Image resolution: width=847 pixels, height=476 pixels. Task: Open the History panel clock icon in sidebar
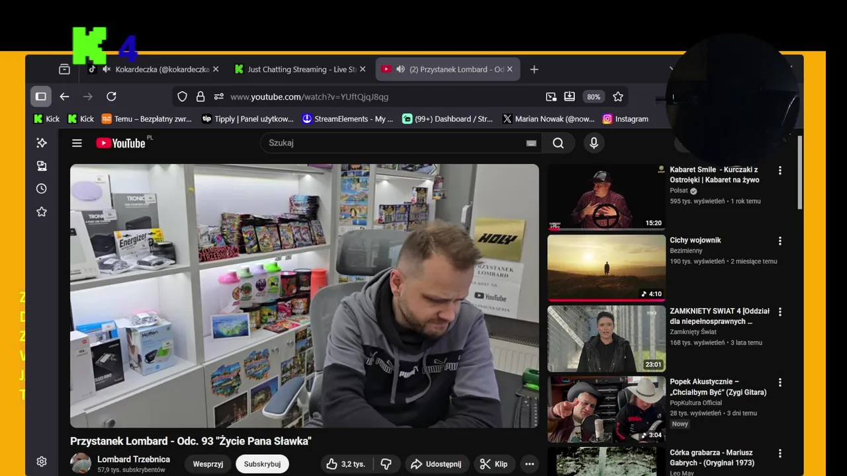tap(42, 189)
